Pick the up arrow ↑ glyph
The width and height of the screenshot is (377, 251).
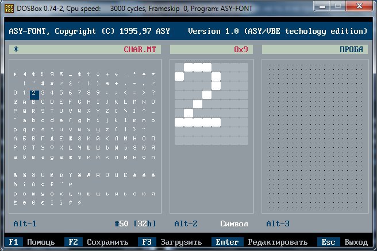89,74
